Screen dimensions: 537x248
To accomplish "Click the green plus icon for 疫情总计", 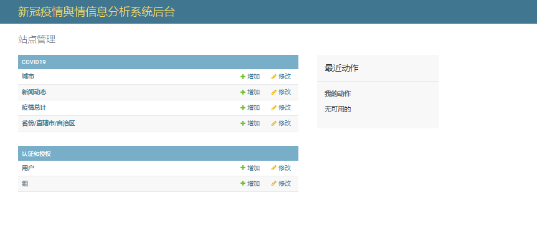I will point(243,108).
